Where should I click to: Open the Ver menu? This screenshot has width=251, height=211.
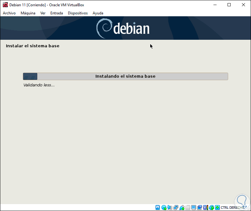(43, 13)
